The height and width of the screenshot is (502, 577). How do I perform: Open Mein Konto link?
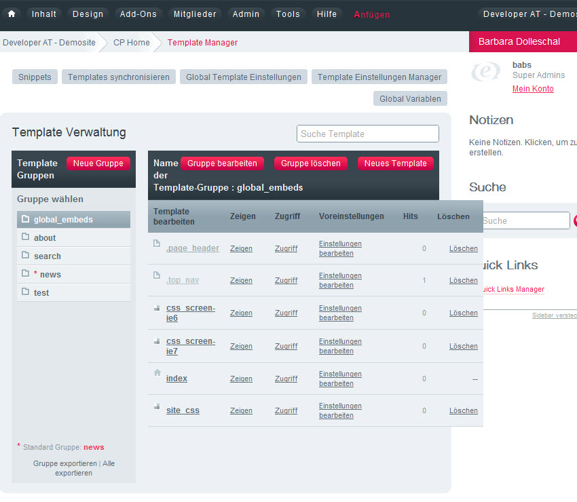(x=533, y=88)
